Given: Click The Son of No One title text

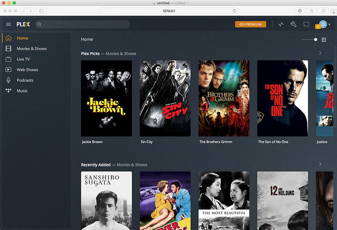Looking at the screenshot, I should (x=273, y=142).
